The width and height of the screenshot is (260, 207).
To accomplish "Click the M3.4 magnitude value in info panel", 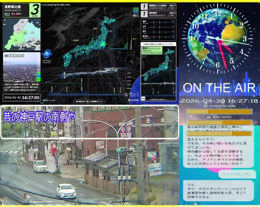I will (x=7, y=14).
